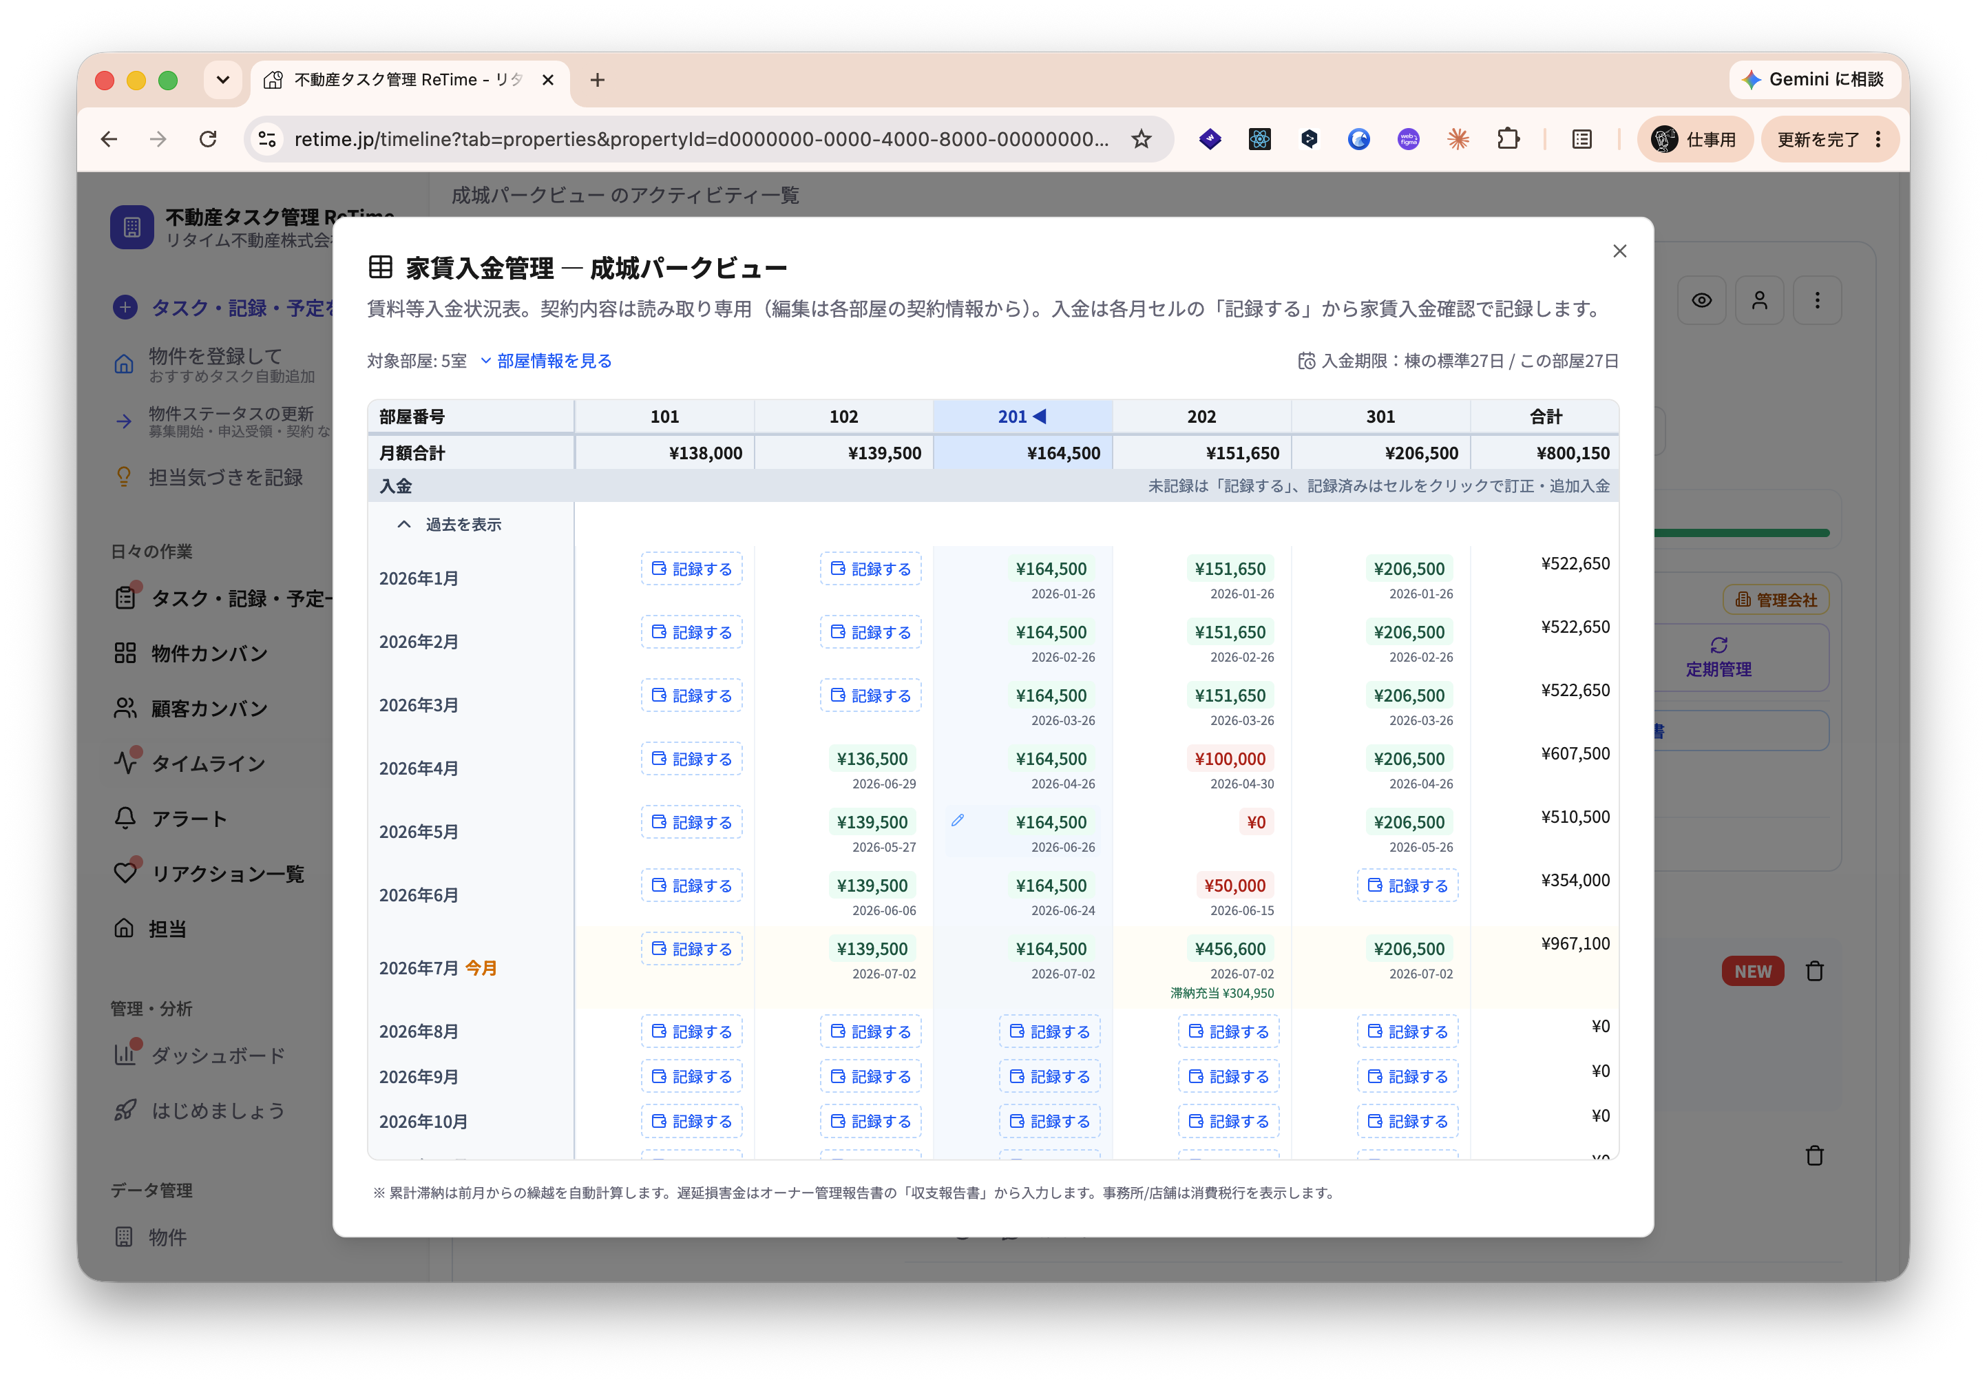Viewport: 1987px width, 1384px height.
Task: Select room 201 column header
Action: (x=1022, y=417)
